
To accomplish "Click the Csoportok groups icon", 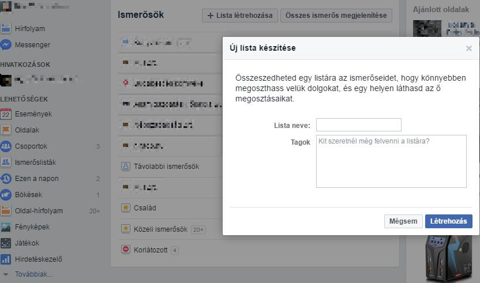I will pos(6,146).
